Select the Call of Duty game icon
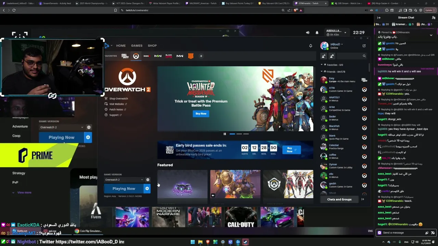Screen dimensions: 438x246 click(125, 56)
